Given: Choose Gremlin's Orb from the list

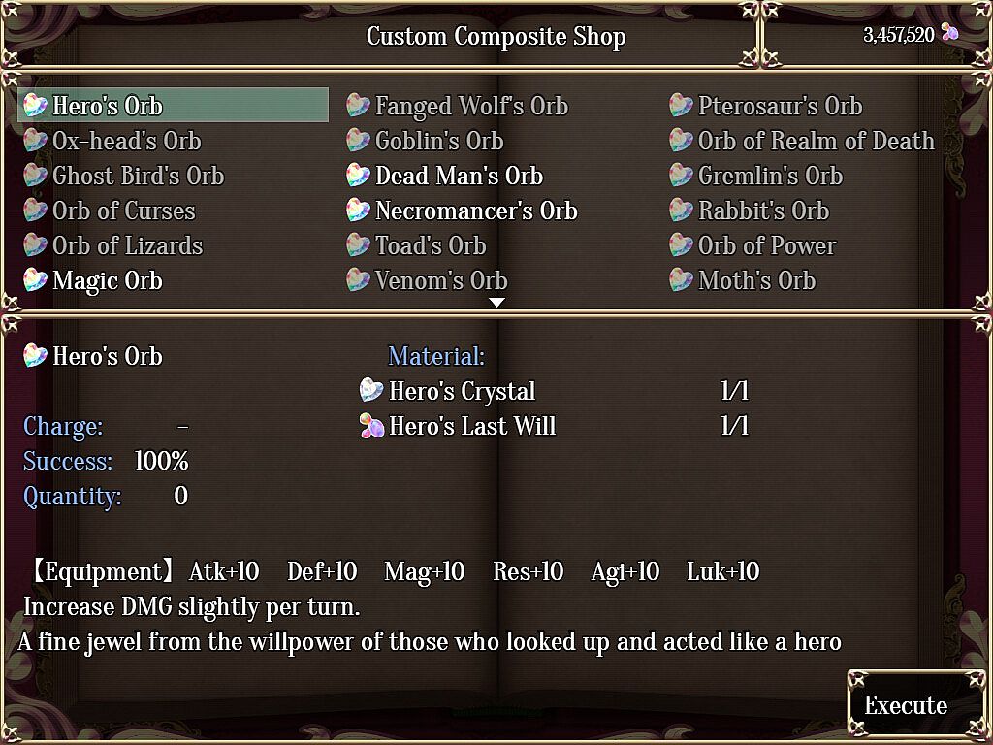Looking at the screenshot, I should (770, 176).
